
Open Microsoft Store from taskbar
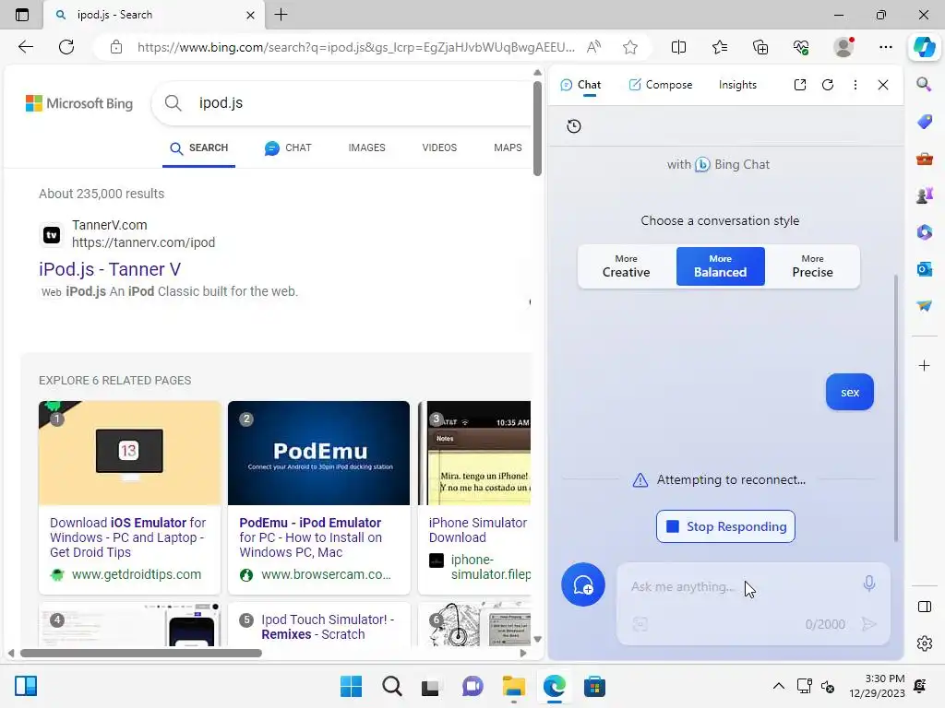594,686
